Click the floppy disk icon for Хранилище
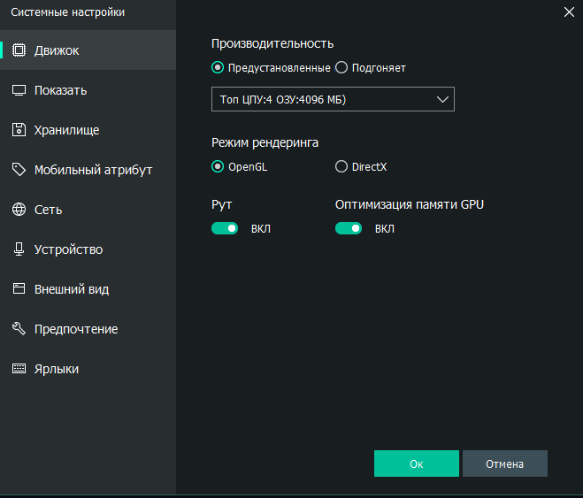 (19, 130)
